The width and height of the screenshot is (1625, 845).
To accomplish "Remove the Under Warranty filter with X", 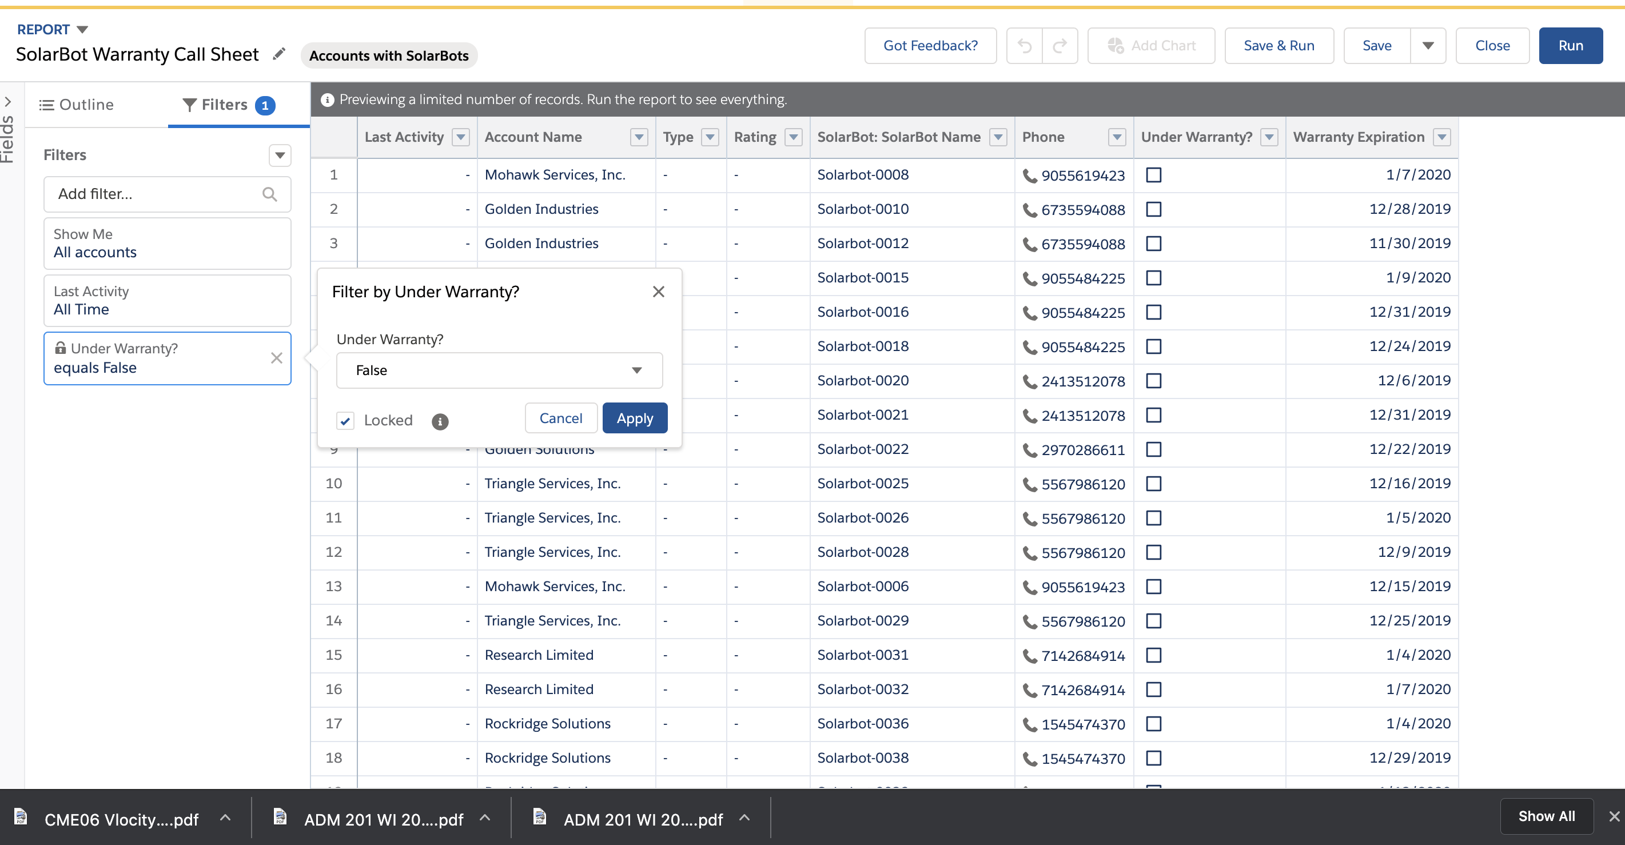I will click(x=276, y=358).
